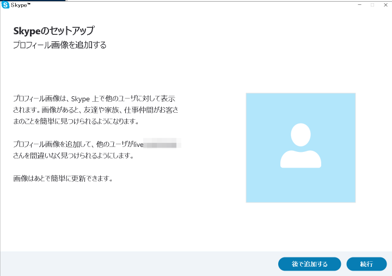Close the Skype setup window

coord(385,5)
